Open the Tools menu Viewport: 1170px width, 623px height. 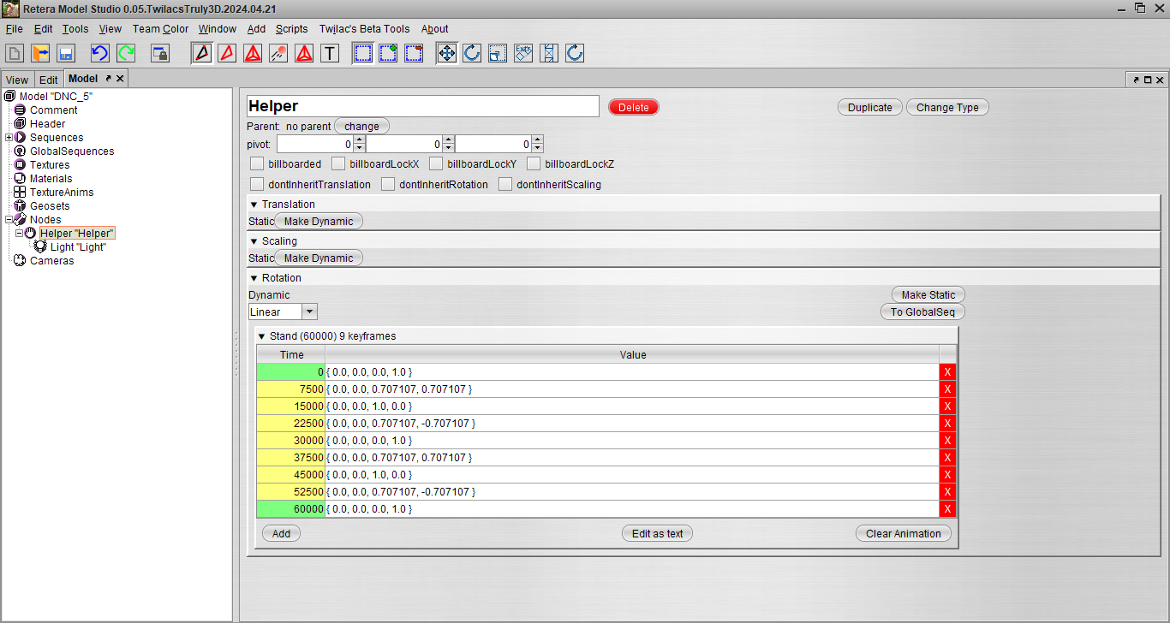(75, 29)
